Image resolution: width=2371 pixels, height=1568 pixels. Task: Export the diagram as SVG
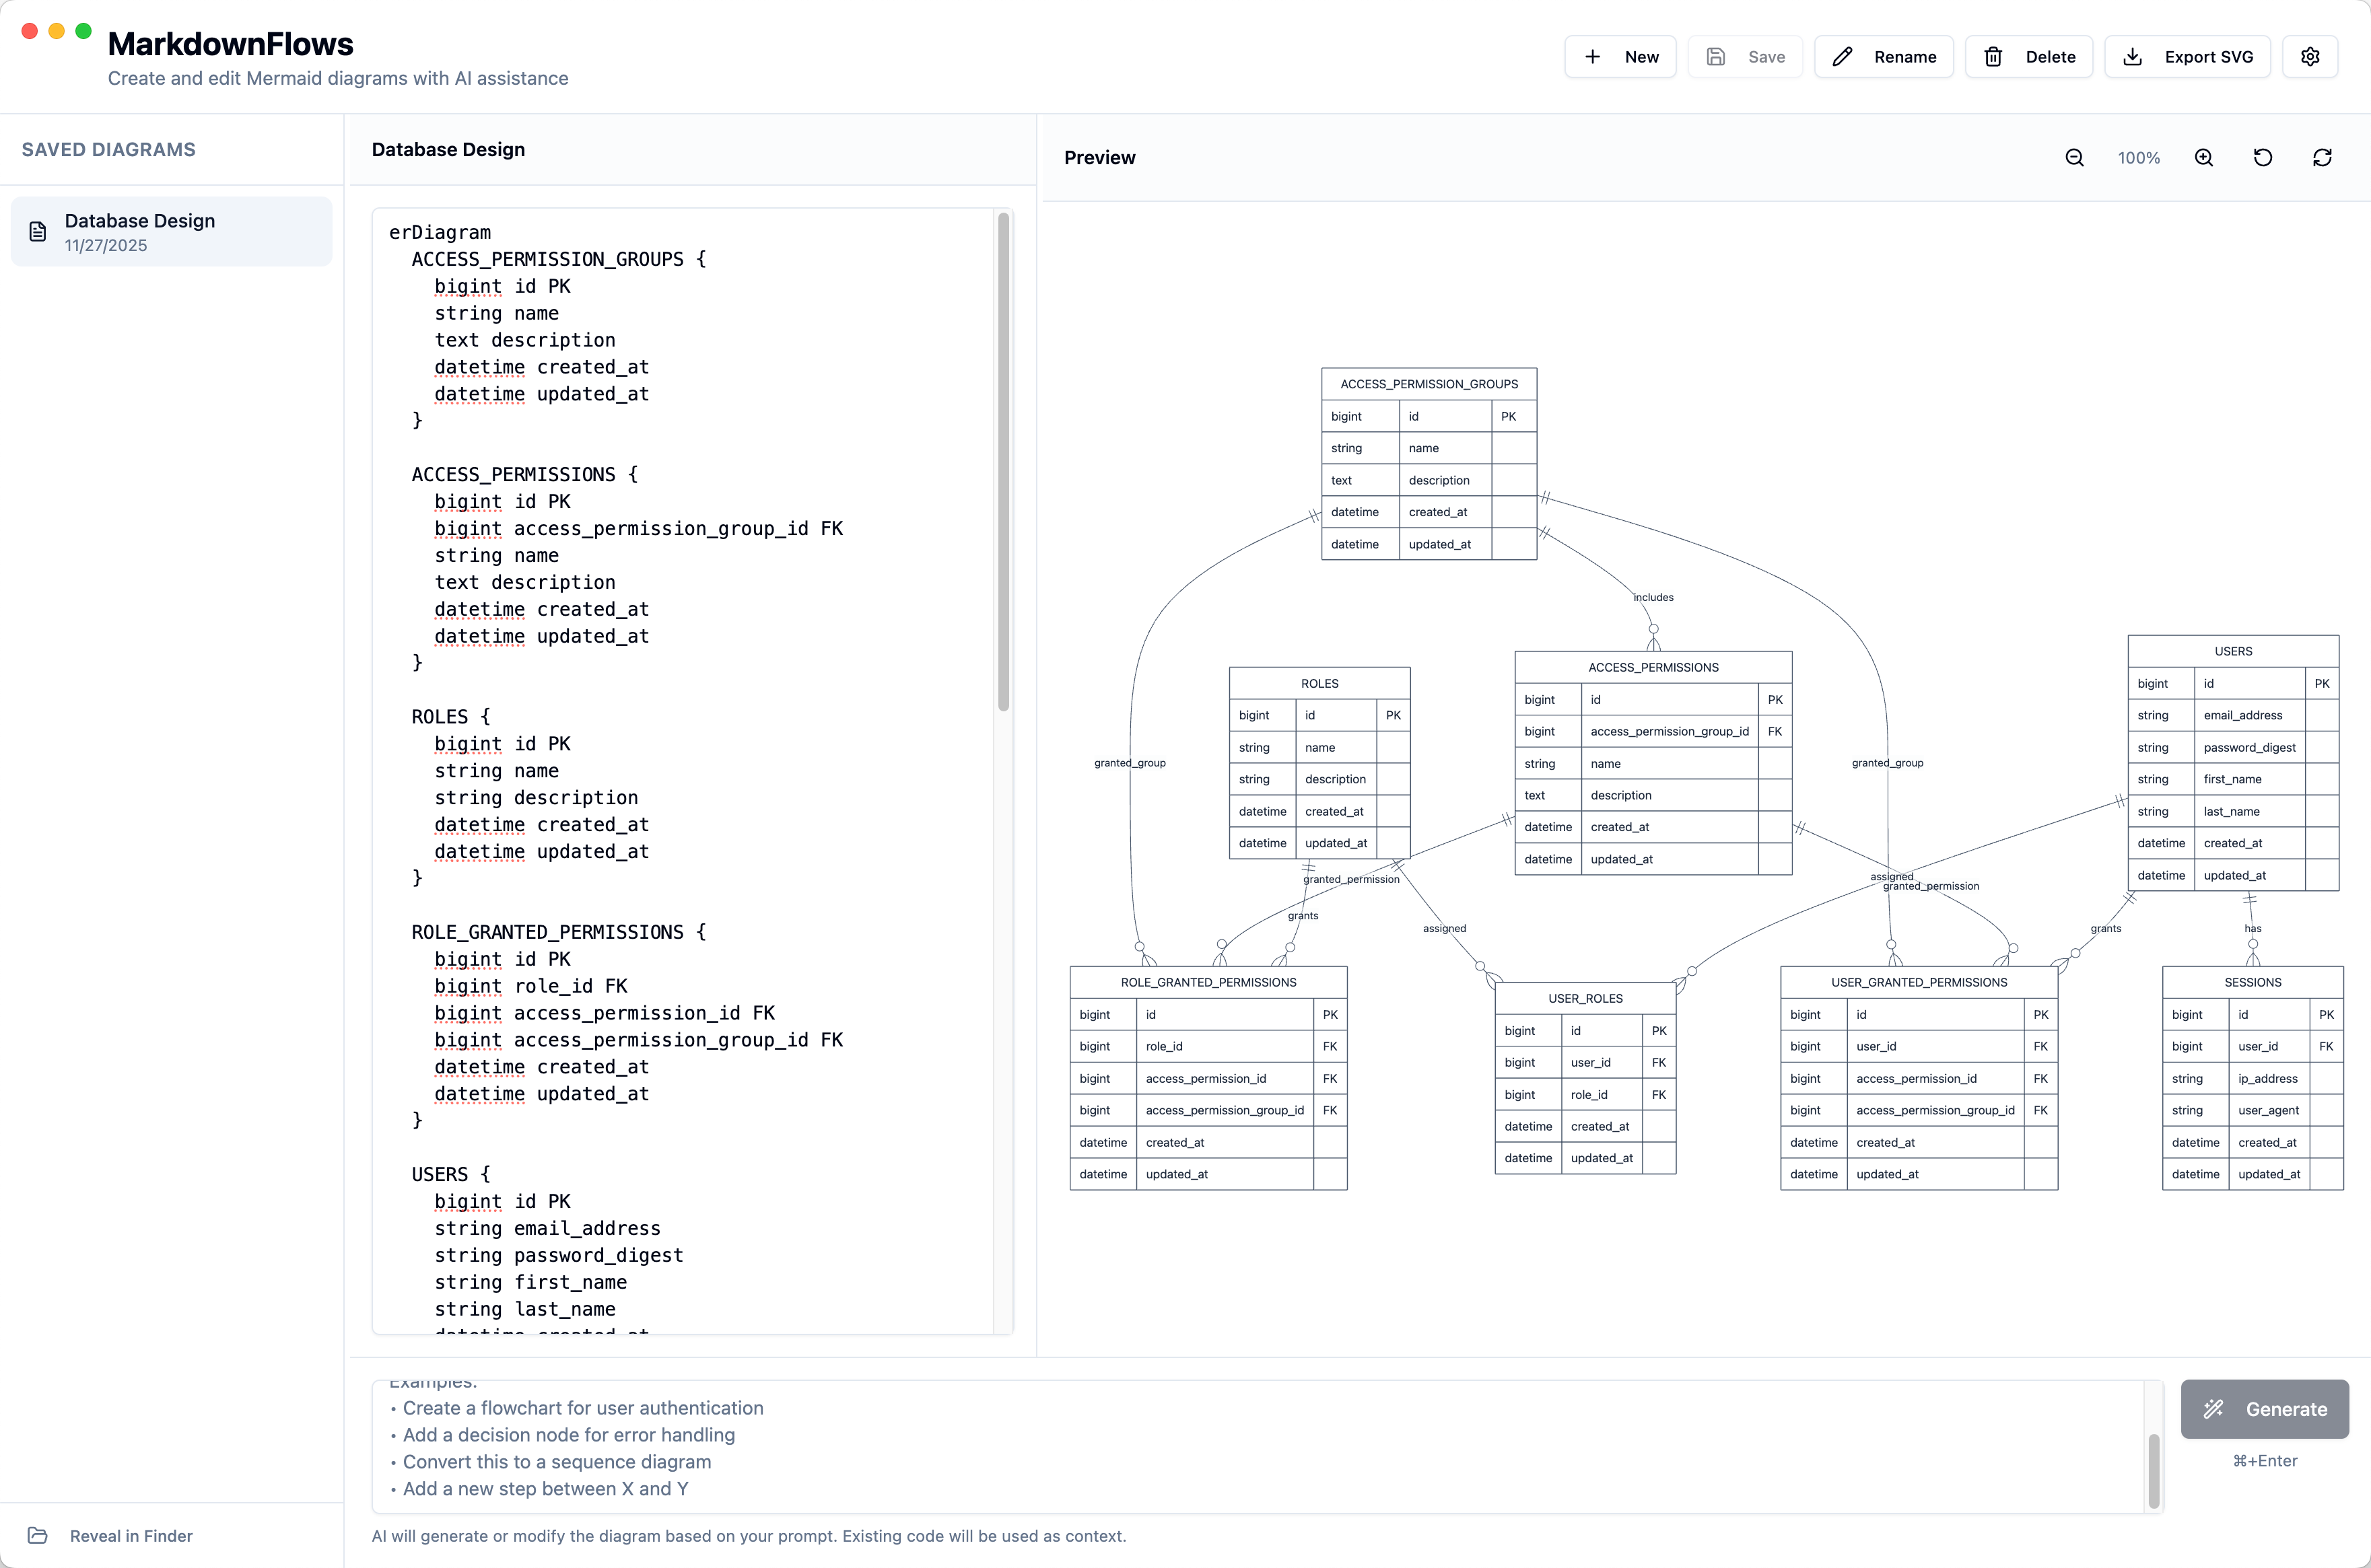pyautogui.click(x=2186, y=56)
